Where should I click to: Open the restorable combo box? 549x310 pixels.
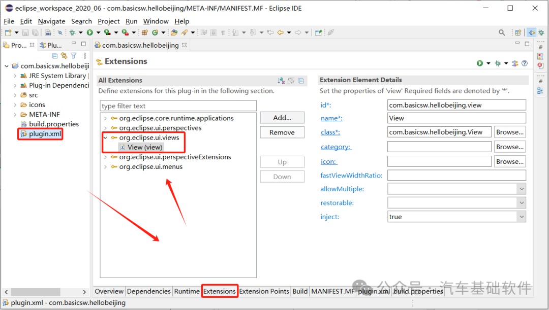coord(456,203)
